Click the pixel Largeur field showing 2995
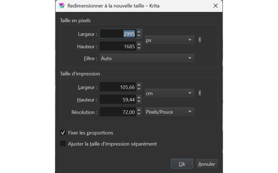 [x=118, y=34]
